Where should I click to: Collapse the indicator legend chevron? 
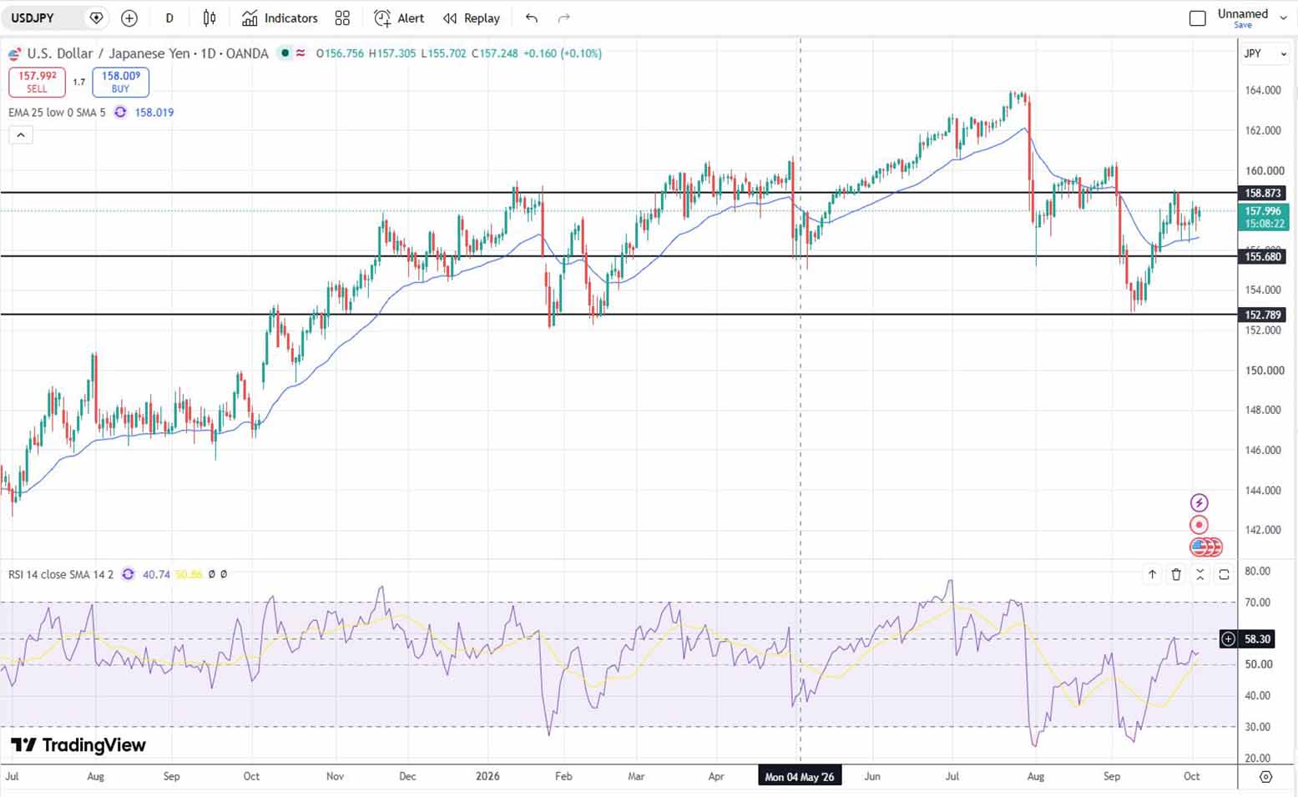[21, 134]
